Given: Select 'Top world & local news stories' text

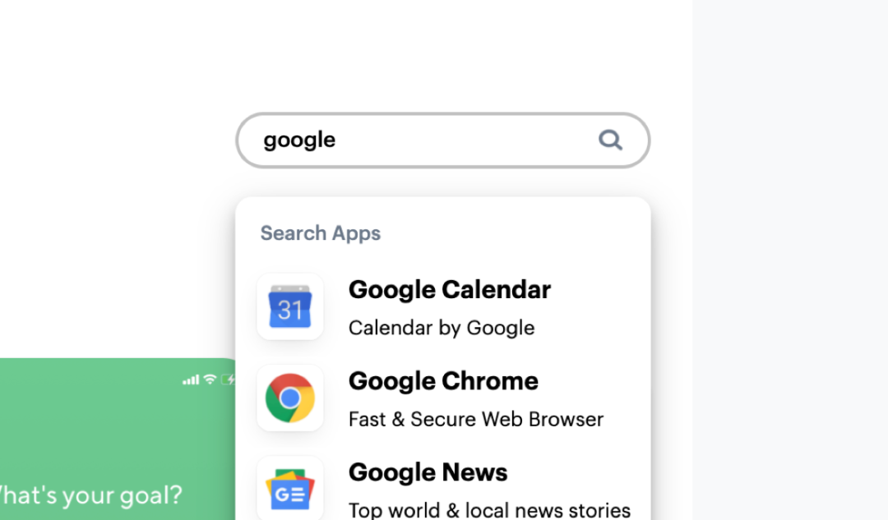Looking at the screenshot, I should click(x=490, y=510).
